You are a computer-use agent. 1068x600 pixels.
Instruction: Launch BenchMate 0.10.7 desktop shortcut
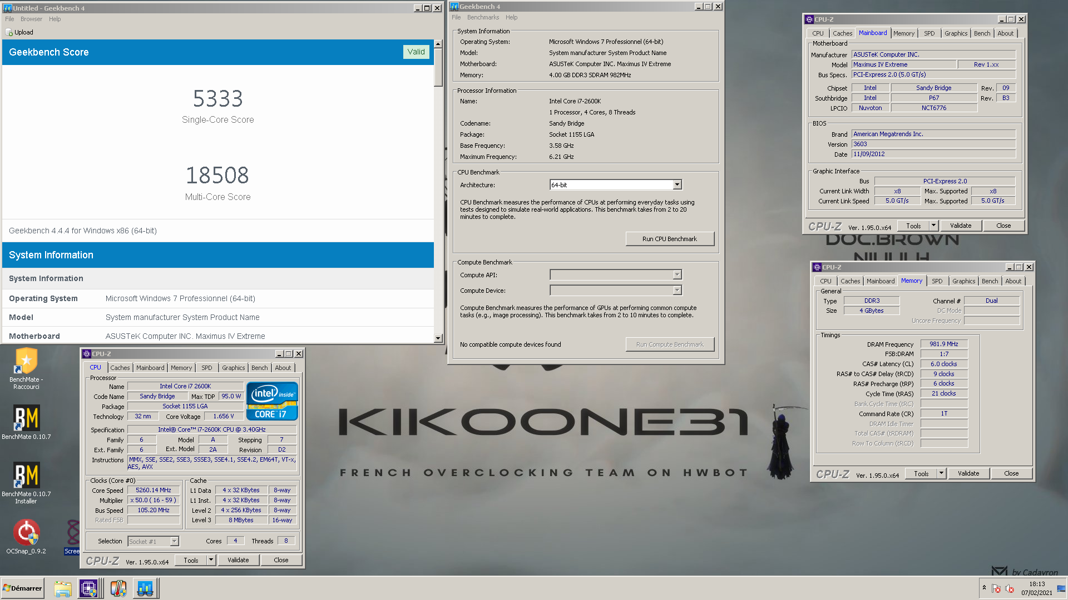click(26, 422)
